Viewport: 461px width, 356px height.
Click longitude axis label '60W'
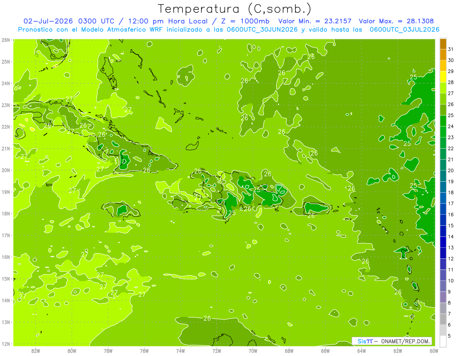[434, 351]
